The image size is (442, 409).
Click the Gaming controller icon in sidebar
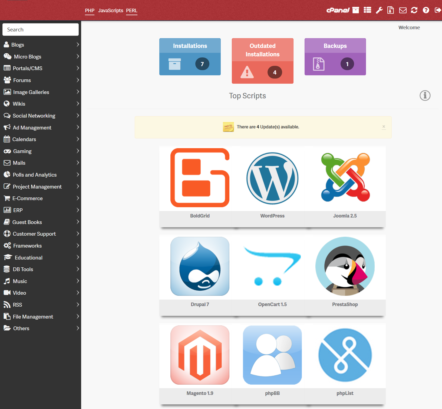7,151
